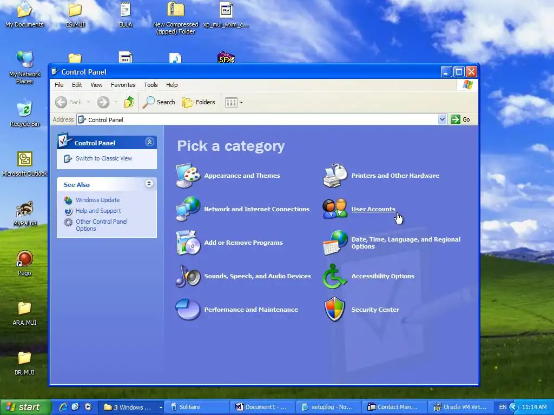
Task: Open the Forward button history dropdown
Action: pyautogui.click(x=116, y=102)
